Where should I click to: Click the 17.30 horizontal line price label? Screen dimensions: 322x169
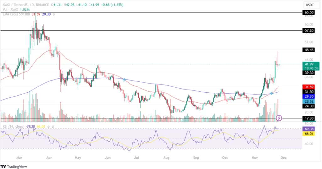pos(309,118)
